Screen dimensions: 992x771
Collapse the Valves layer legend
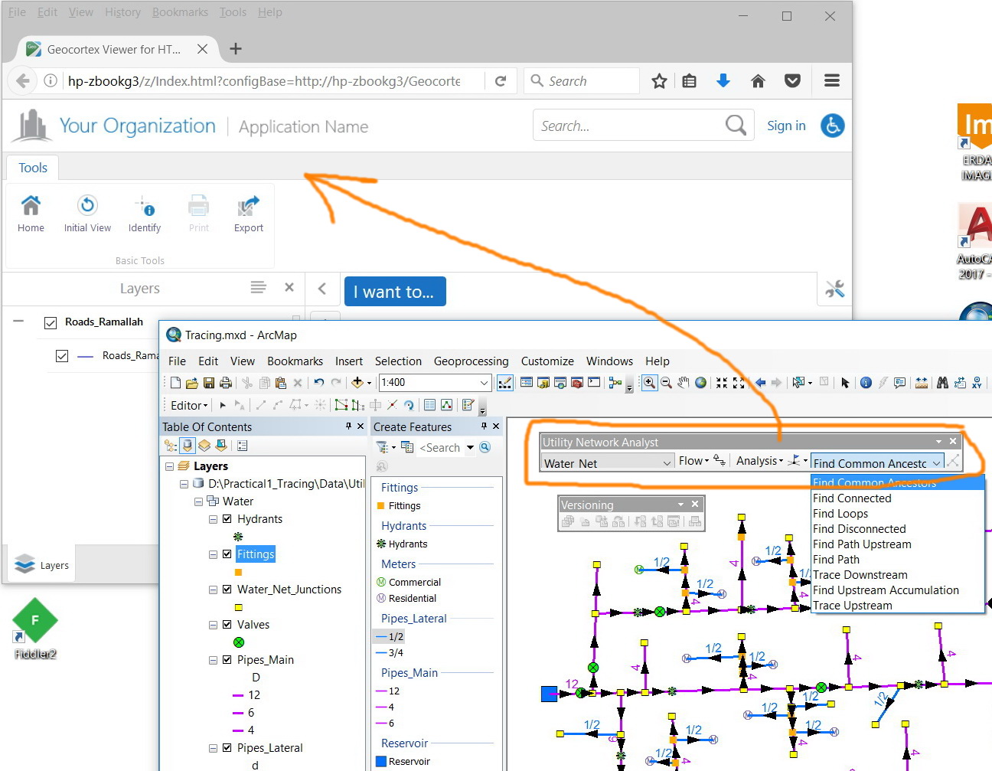pos(214,625)
